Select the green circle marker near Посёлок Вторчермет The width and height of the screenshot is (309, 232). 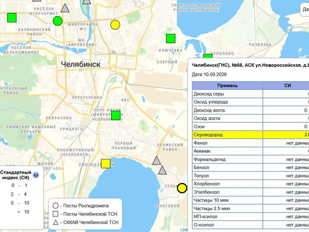pyautogui.click(x=57, y=21)
